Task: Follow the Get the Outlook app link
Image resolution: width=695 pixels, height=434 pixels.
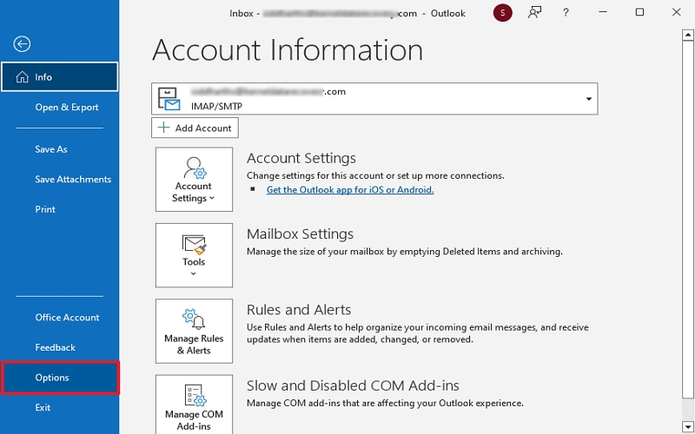Action: pos(350,189)
